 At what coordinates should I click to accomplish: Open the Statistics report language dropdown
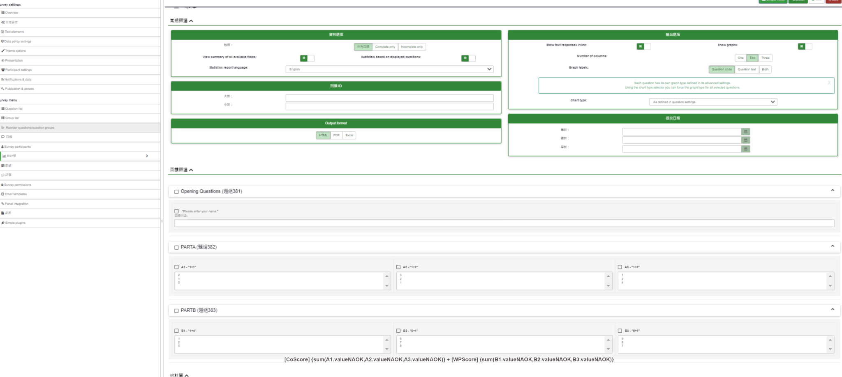[389, 69]
